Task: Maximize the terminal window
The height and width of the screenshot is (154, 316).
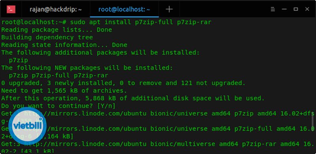Action: tap(296, 9)
